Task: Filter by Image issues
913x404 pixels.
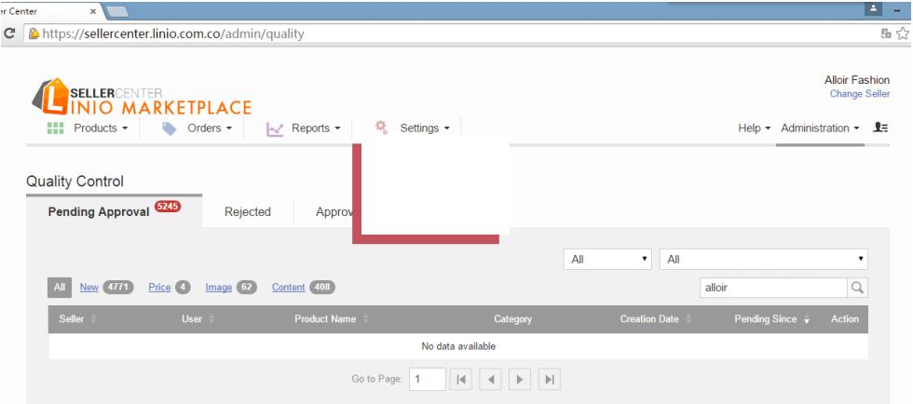Action: click(218, 288)
